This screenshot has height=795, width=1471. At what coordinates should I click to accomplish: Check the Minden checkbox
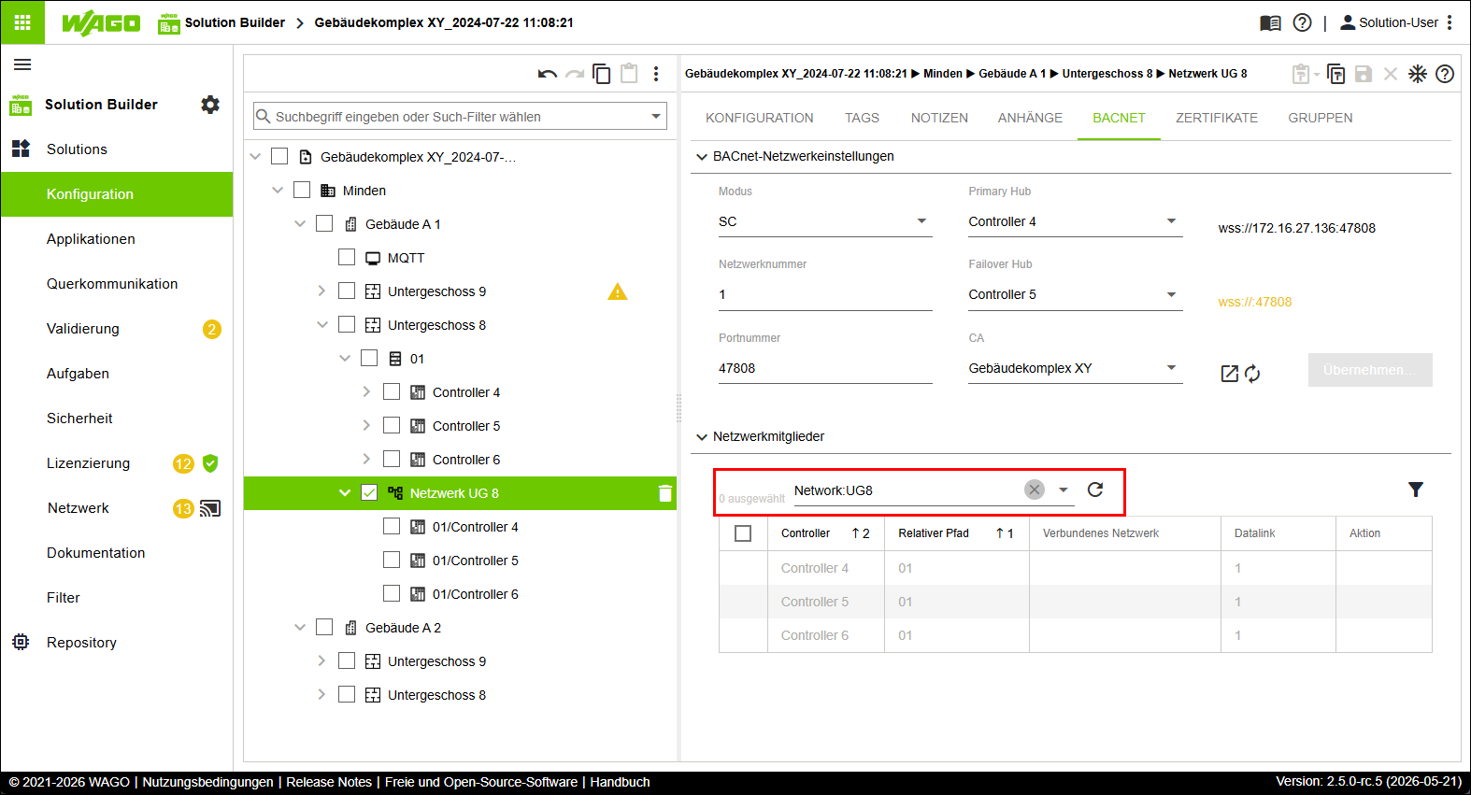click(x=302, y=190)
